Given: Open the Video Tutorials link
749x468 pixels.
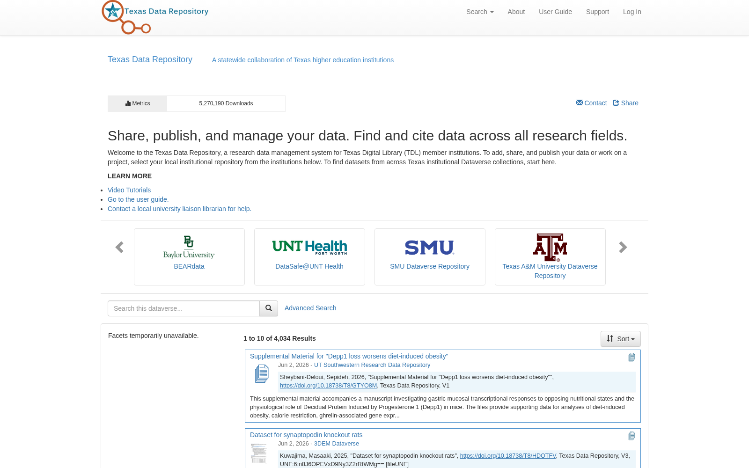Looking at the screenshot, I should point(129,190).
